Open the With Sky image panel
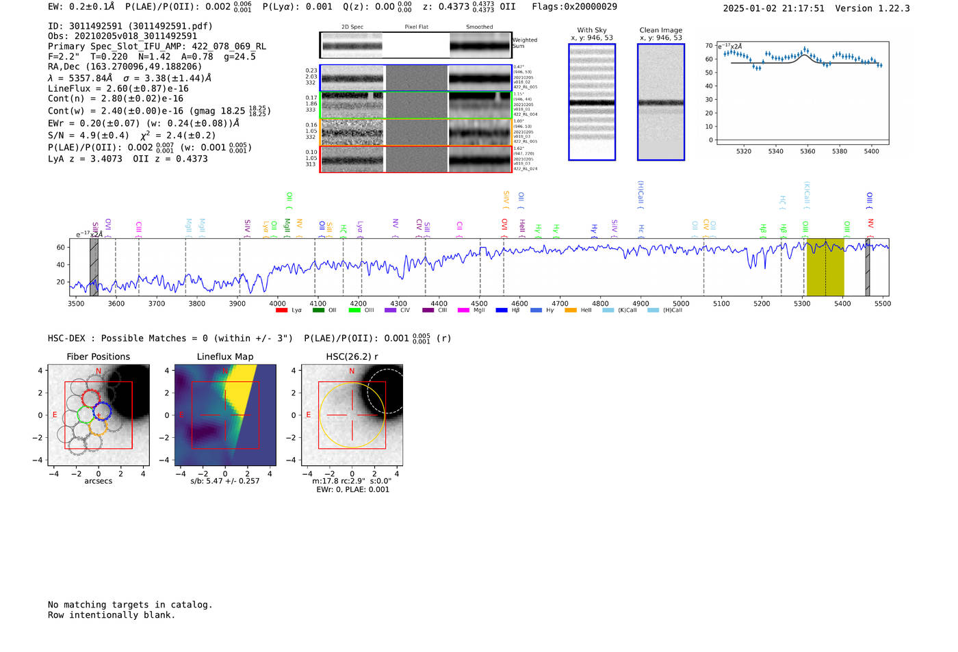958x652 pixels. coord(592,102)
